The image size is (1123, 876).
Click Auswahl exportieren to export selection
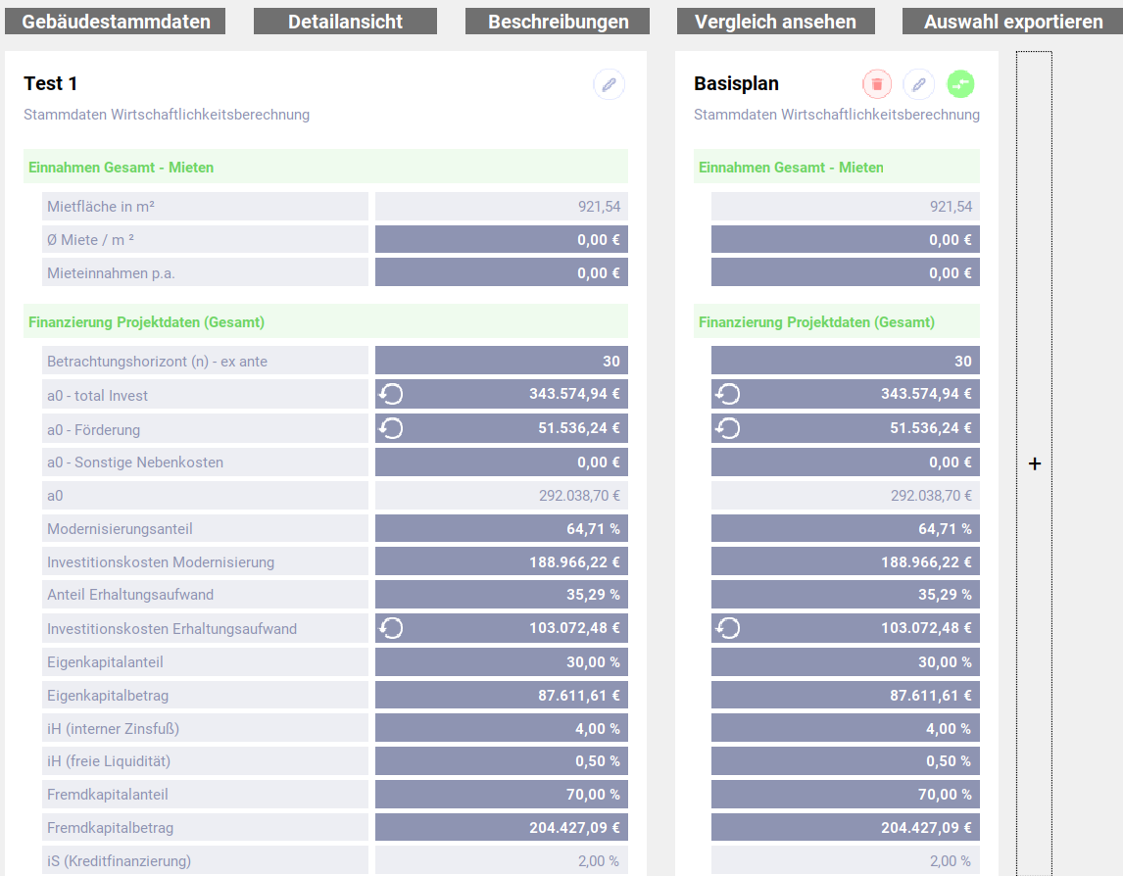coord(1012,22)
